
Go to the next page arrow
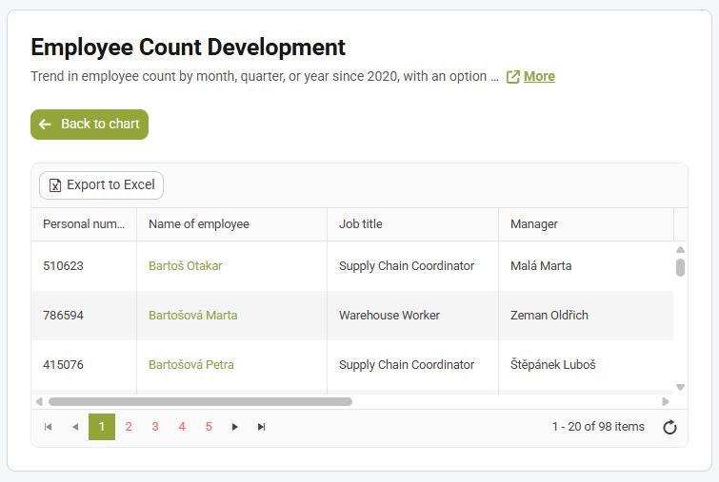tap(235, 427)
